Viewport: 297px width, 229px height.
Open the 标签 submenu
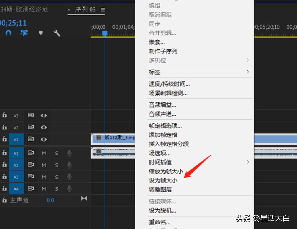pyautogui.click(x=155, y=72)
